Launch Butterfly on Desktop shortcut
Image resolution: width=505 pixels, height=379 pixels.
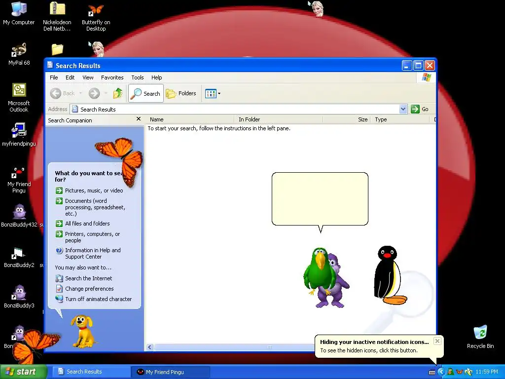tap(96, 17)
